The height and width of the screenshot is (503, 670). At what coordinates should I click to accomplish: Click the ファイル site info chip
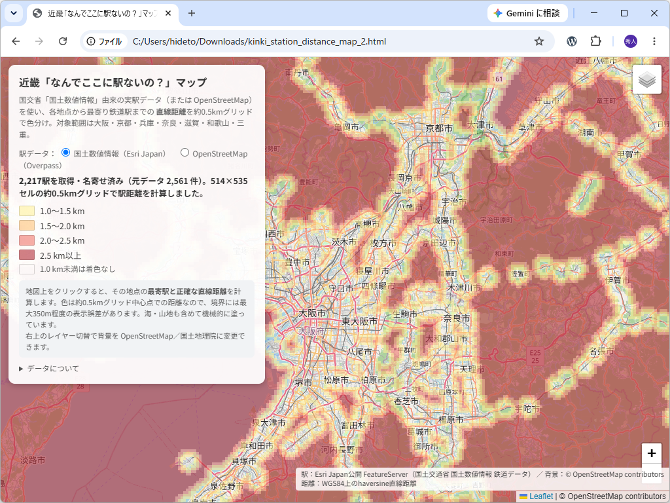[105, 41]
